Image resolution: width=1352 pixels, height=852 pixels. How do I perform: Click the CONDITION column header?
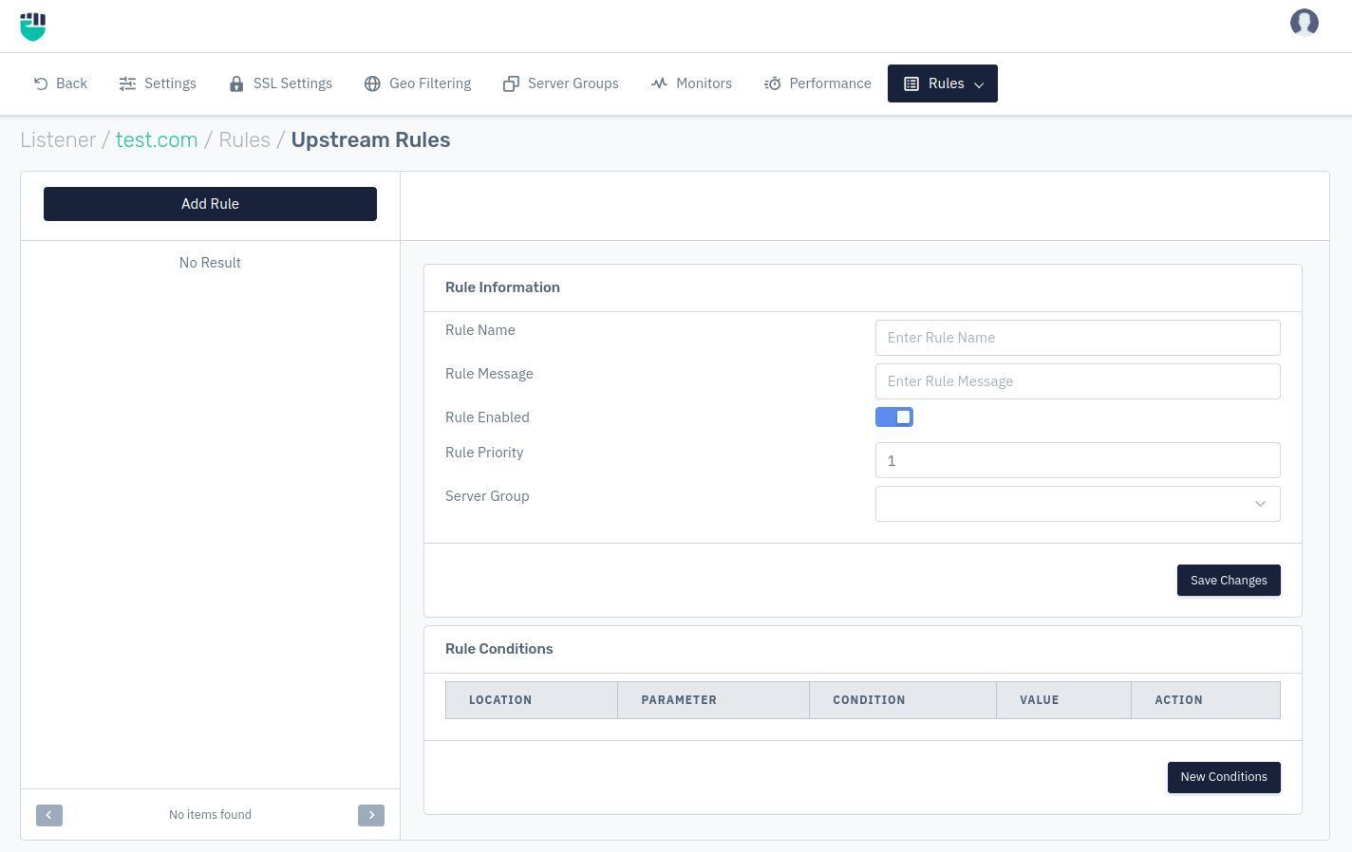pyautogui.click(x=903, y=700)
